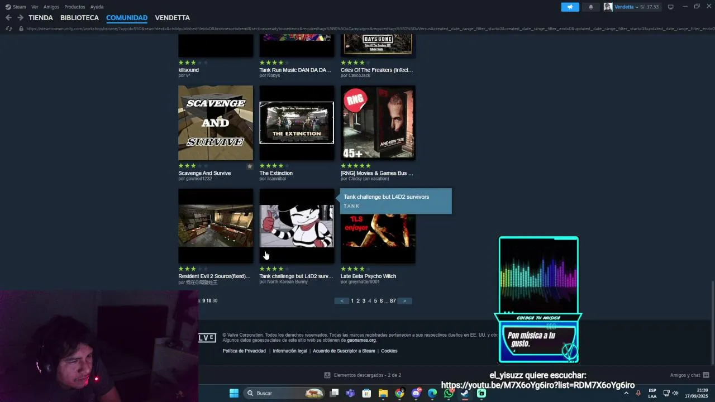Screen dimensions: 715x402
Task: Open the blue announcements megaphone button
Action: (x=570, y=7)
